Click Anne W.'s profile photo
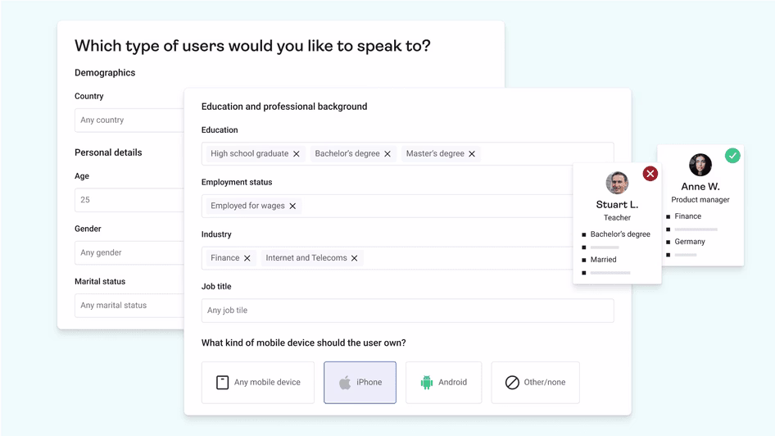 point(700,165)
